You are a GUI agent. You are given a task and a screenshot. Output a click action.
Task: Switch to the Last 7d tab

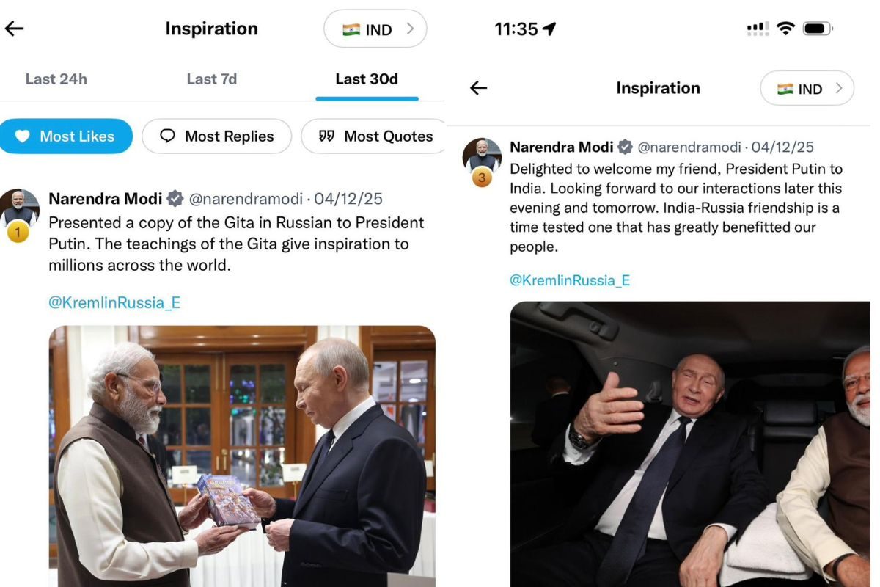pyautogui.click(x=212, y=79)
